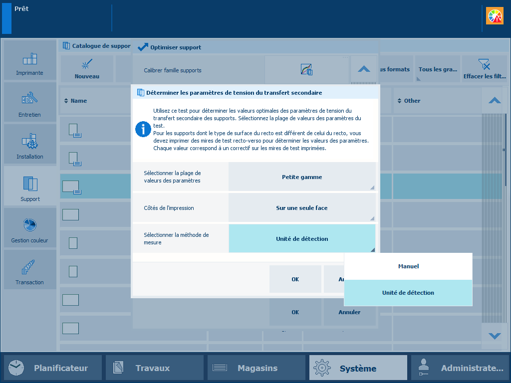Screen dimensions: 511x383
Task: Click Effacer les filtres button
Action: tap(484, 69)
